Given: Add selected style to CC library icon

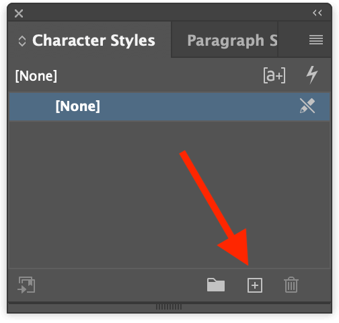Looking at the screenshot, I should click(26, 285).
